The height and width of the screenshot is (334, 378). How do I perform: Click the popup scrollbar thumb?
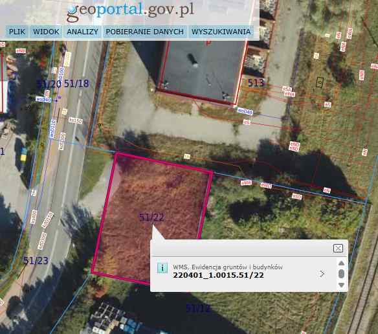tap(341, 274)
